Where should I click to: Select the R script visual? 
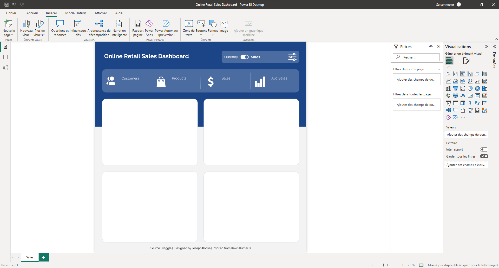click(470, 103)
